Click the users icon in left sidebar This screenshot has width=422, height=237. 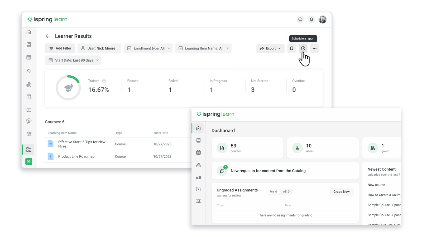[29, 71]
